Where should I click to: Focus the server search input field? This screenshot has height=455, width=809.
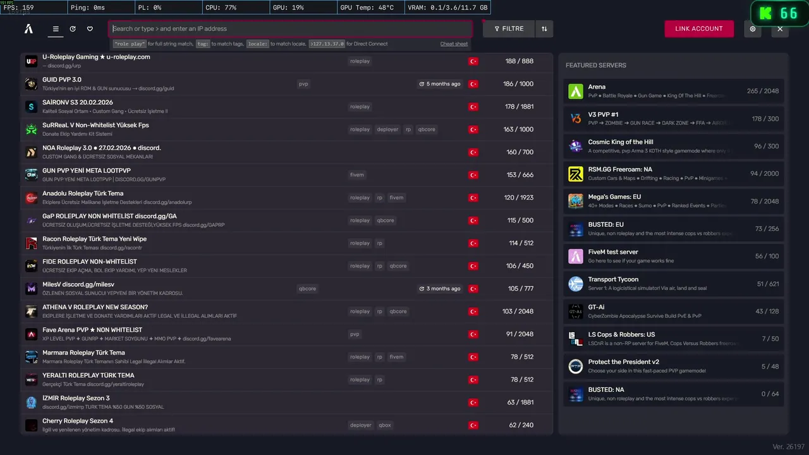[291, 28]
